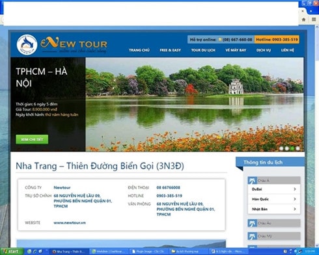Image resolution: width=319 pixels, height=255 pixels.
Task: Click the Hồ Gươm lake banner image
Action: (195, 104)
